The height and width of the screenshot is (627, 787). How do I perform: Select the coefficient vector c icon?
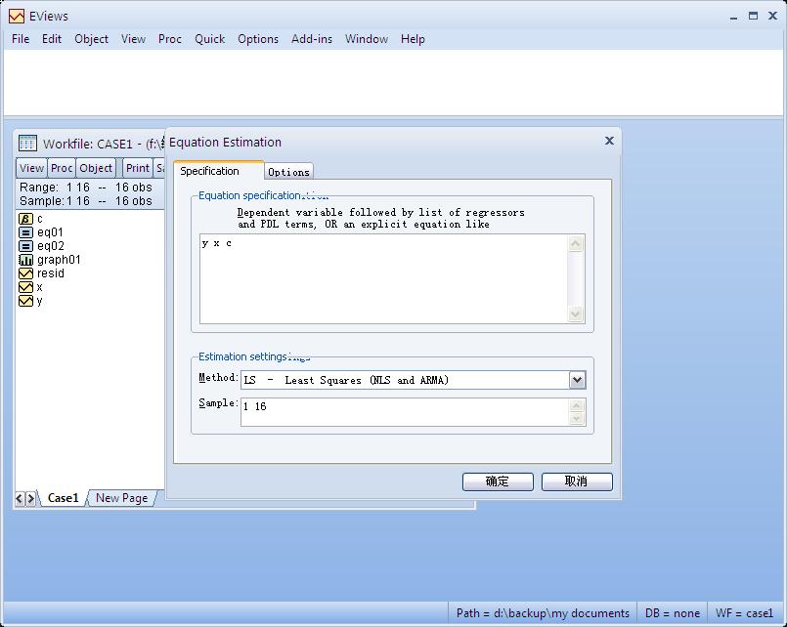click(25, 219)
